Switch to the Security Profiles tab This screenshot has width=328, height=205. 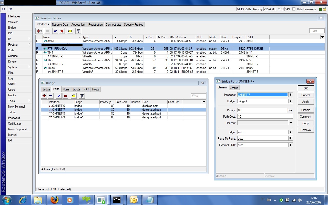click(x=134, y=25)
